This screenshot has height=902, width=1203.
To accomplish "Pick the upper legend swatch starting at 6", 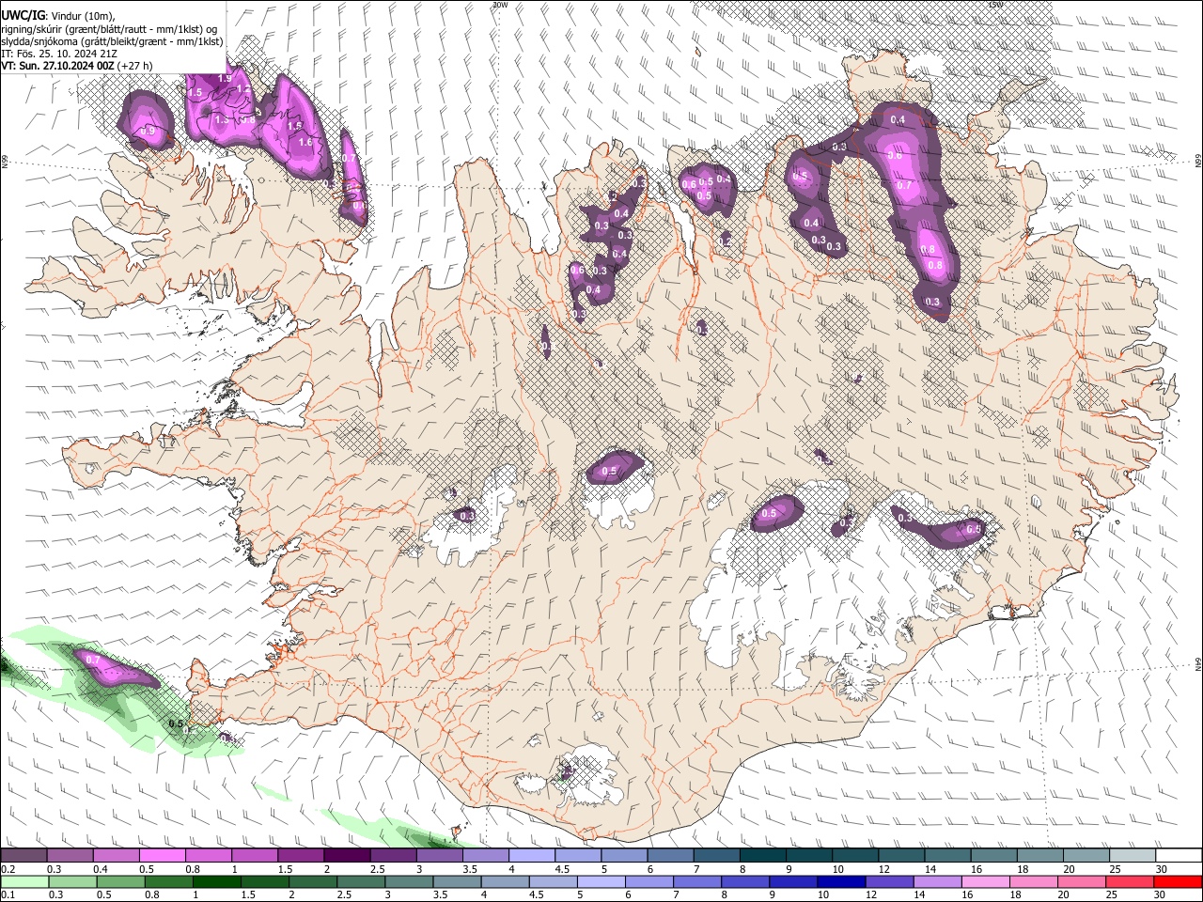I will click(x=670, y=855).
